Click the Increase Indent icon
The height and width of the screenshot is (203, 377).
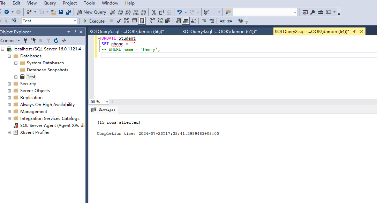[230, 21]
